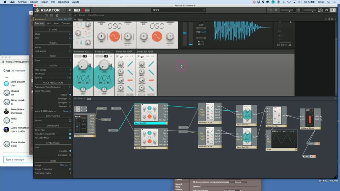Image resolution: width=340 pixels, height=191 pixels.
Task: Click the sidebar list view icon
Action: click(x=52, y=15)
